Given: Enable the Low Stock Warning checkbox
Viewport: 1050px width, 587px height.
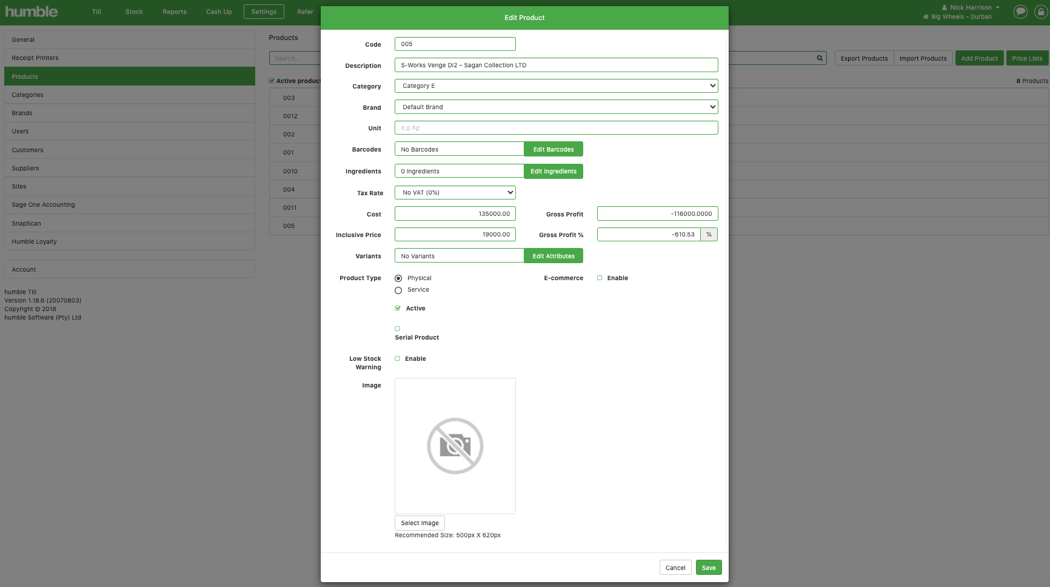Looking at the screenshot, I should tap(398, 358).
